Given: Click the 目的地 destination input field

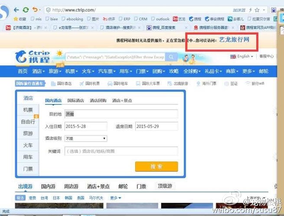Looking at the screenshot, I should coord(121,114).
